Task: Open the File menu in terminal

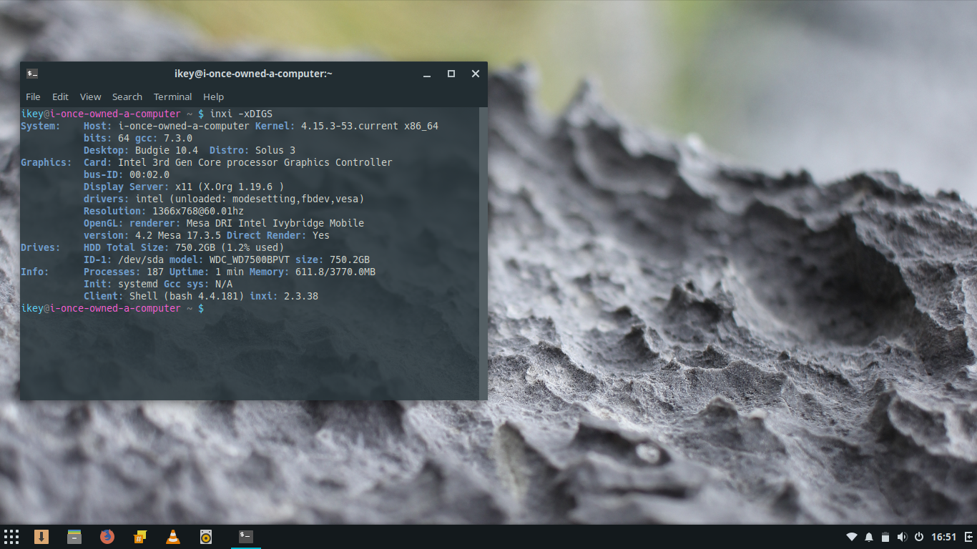Action: [x=33, y=97]
